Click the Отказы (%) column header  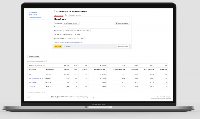tap(134, 70)
